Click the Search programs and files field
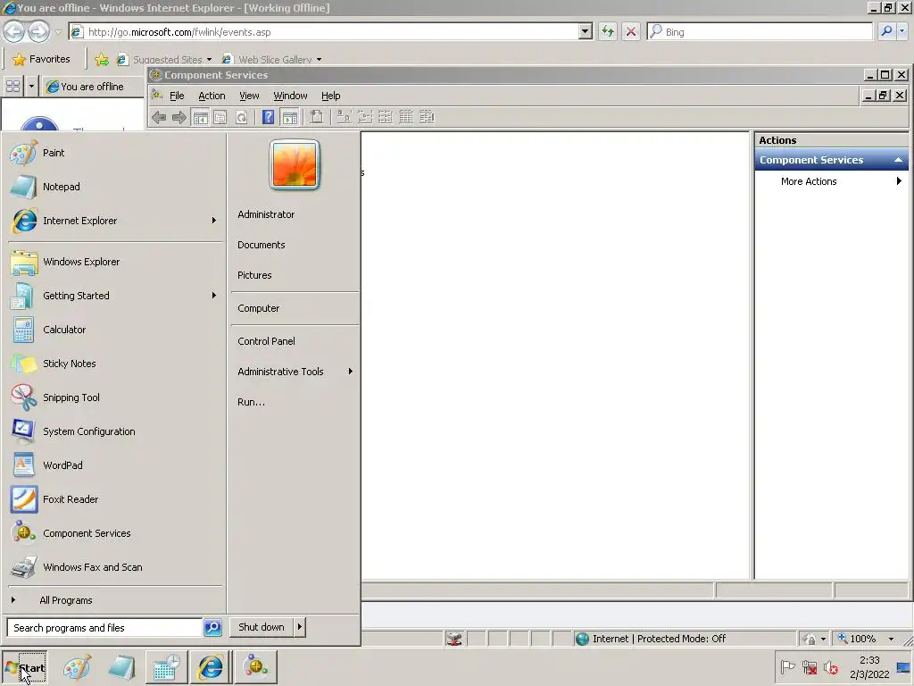This screenshot has height=686, width=914. (x=105, y=628)
